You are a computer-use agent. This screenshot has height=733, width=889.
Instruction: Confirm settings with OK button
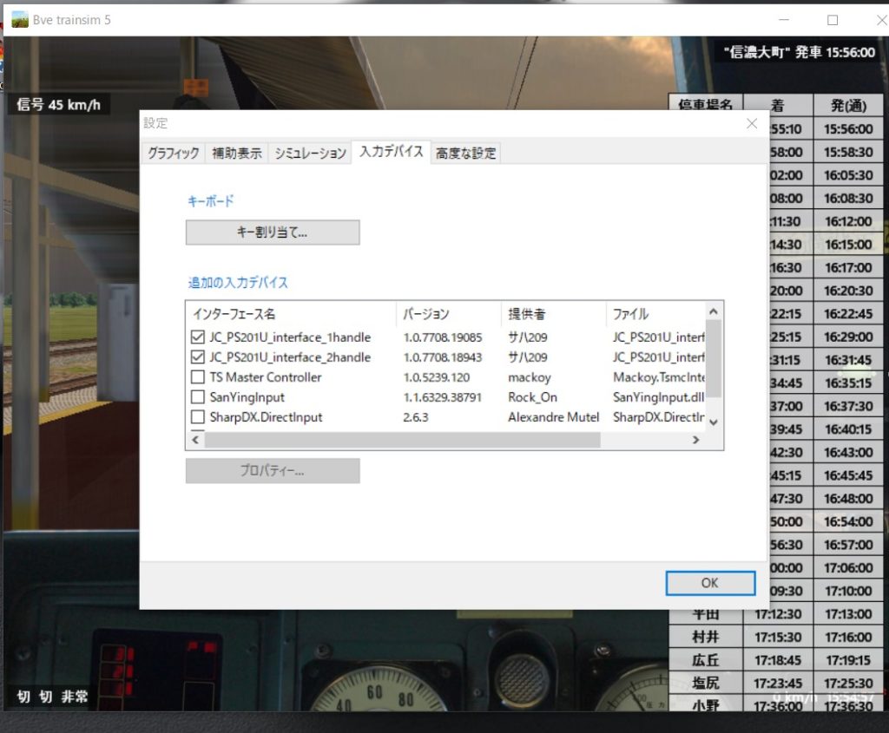click(709, 583)
